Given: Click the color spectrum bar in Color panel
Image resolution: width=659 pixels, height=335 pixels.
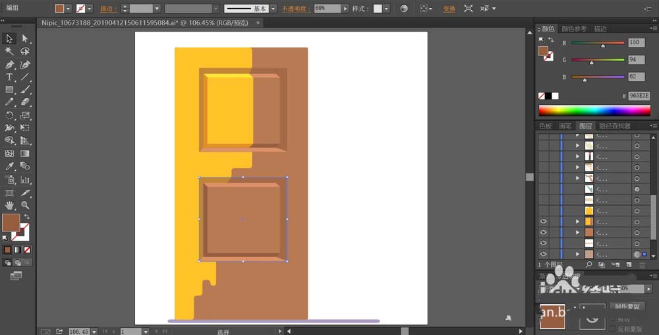Looking at the screenshot, I should click(x=594, y=111).
